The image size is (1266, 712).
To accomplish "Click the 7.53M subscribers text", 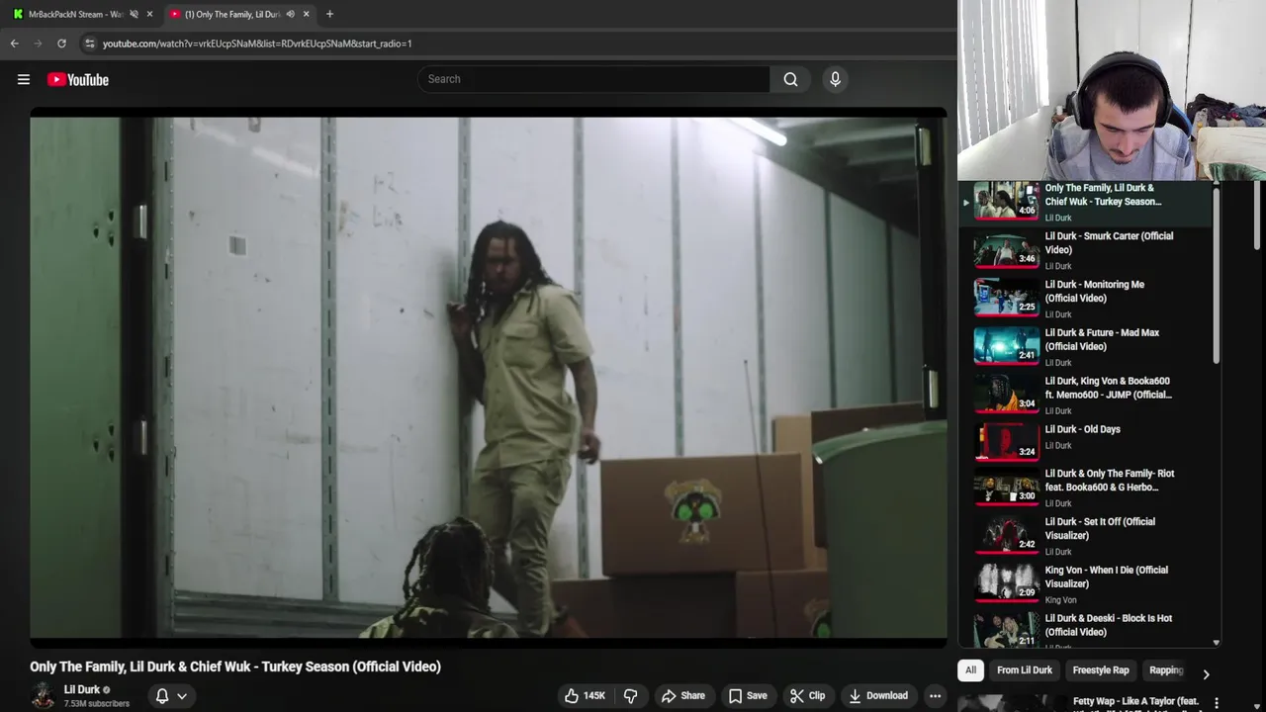I will tap(97, 704).
